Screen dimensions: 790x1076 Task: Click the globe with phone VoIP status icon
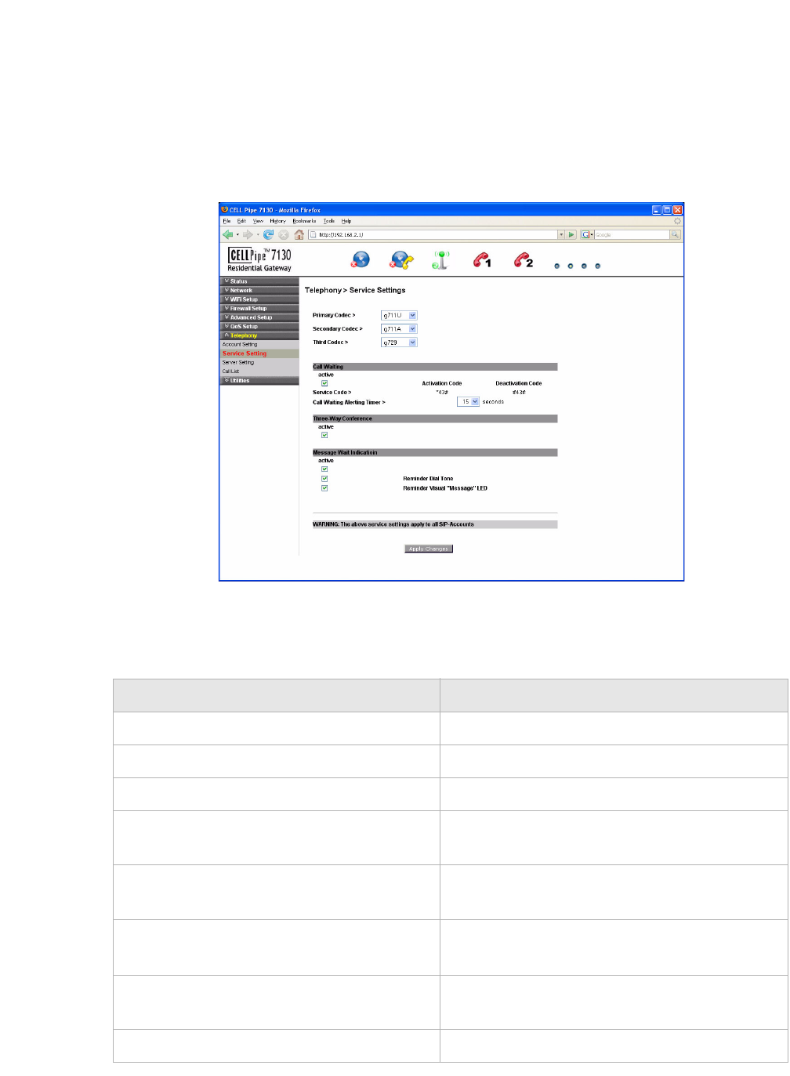pyautogui.click(x=402, y=260)
